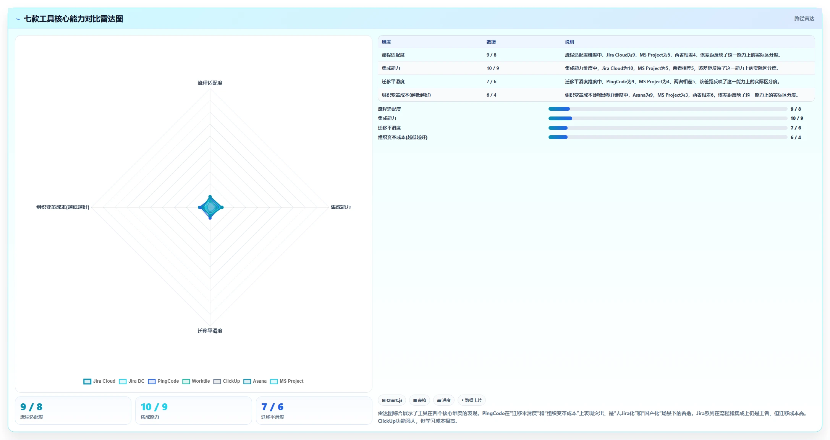Image resolution: width=830 pixels, height=440 pixels.
Task: Click the 组织变革成本(越低越好) radar axis label
Action: point(63,207)
